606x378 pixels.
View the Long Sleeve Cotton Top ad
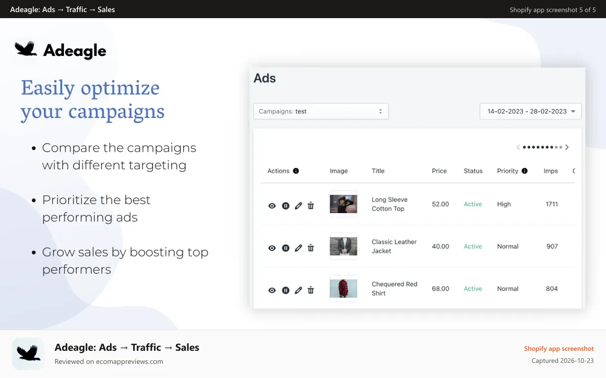point(272,206)
